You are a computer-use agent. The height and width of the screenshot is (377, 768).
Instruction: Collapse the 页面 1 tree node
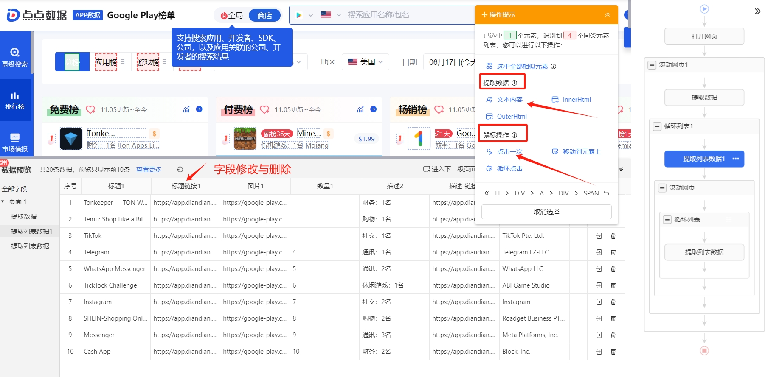[x=3, y=201]
